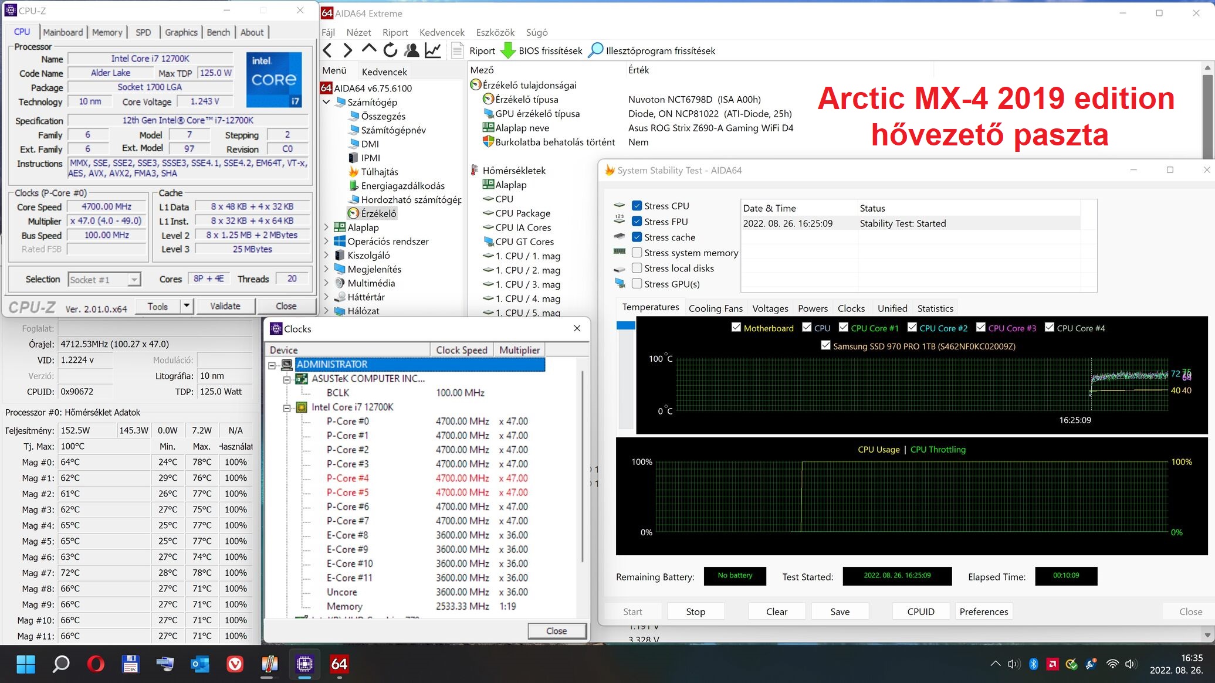Click the AMD software tray icon

click(x=1052, y=664)
